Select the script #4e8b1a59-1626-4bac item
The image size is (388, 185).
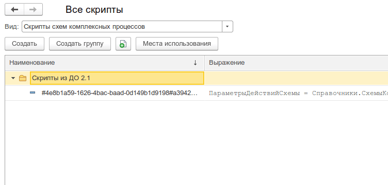tap(120, 93)
